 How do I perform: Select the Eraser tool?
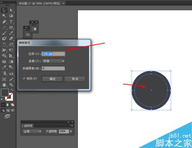pyautogui.click(x=11, y=38)
